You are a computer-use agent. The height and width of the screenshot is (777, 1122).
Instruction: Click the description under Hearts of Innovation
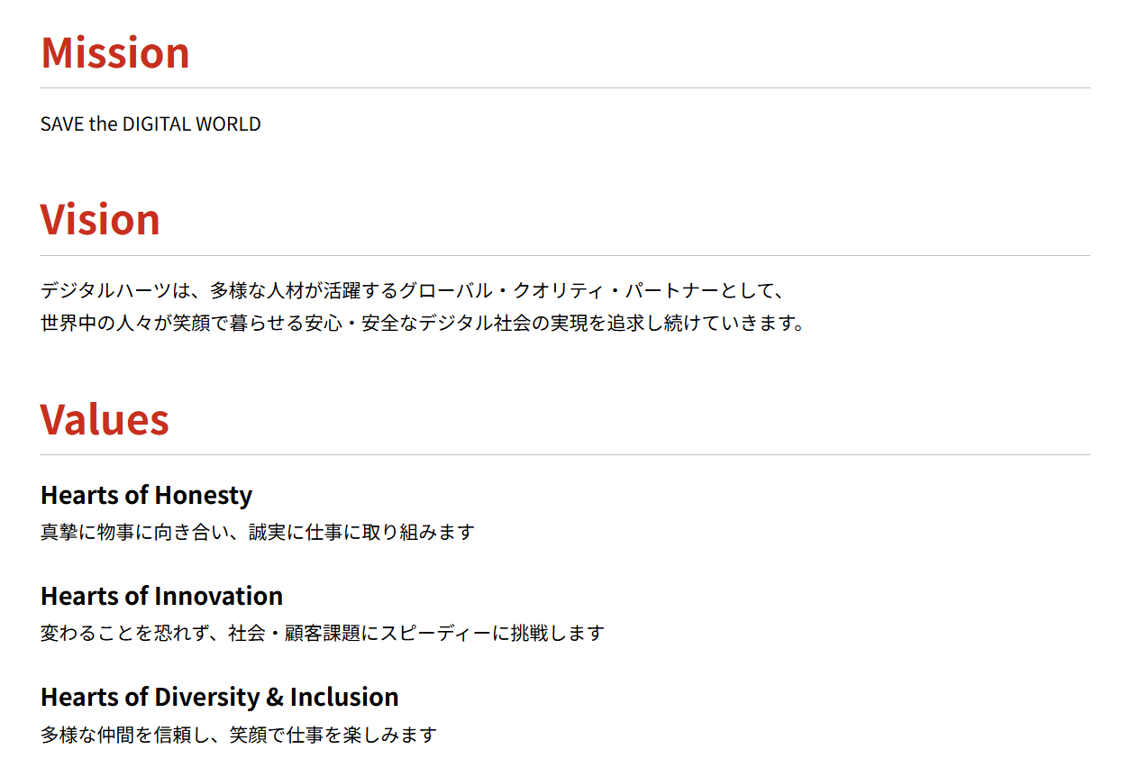click(x=323, y=634)
